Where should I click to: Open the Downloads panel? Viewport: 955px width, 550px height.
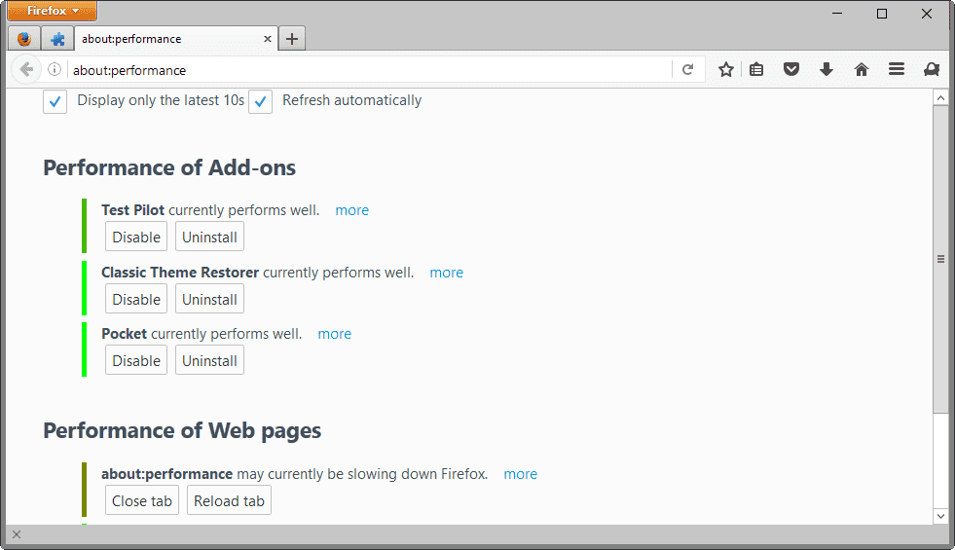coord(826,69)
